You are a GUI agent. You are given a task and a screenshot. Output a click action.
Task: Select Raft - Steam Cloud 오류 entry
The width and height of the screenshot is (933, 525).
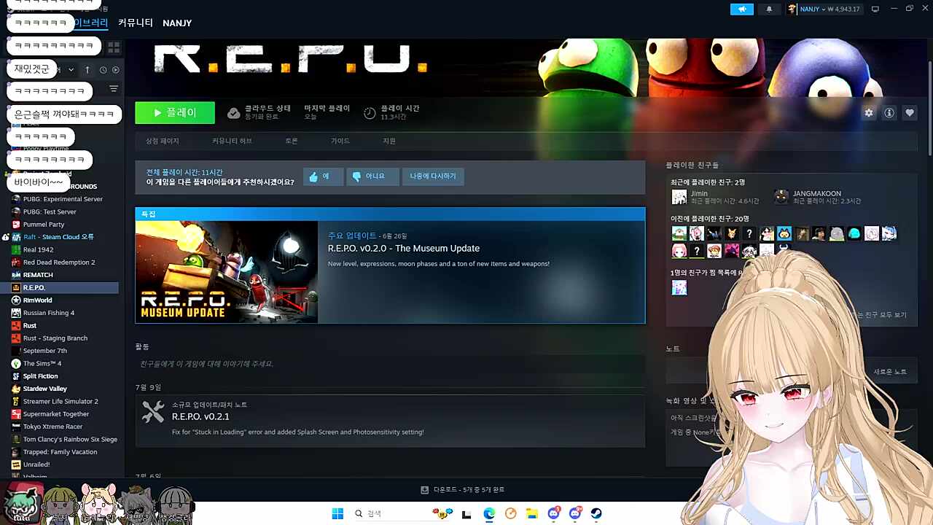click(x=58, y=237)
